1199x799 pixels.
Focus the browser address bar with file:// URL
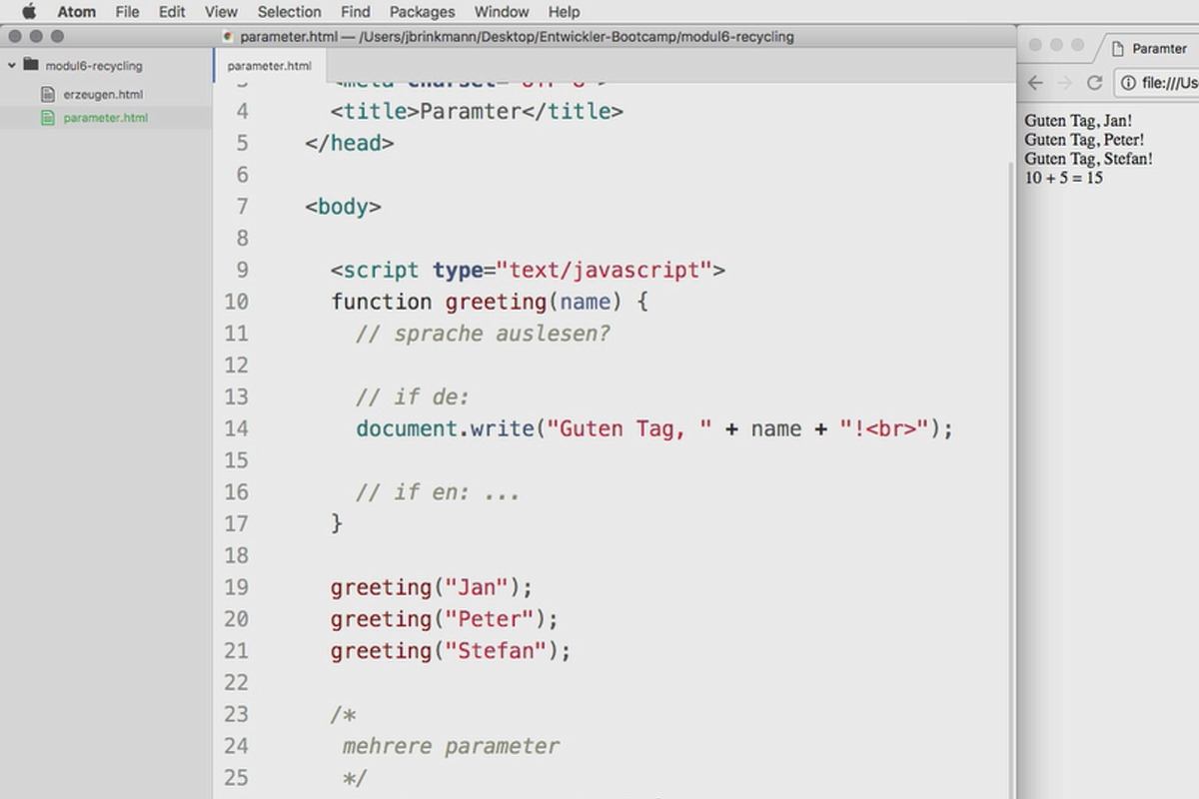1158,83
